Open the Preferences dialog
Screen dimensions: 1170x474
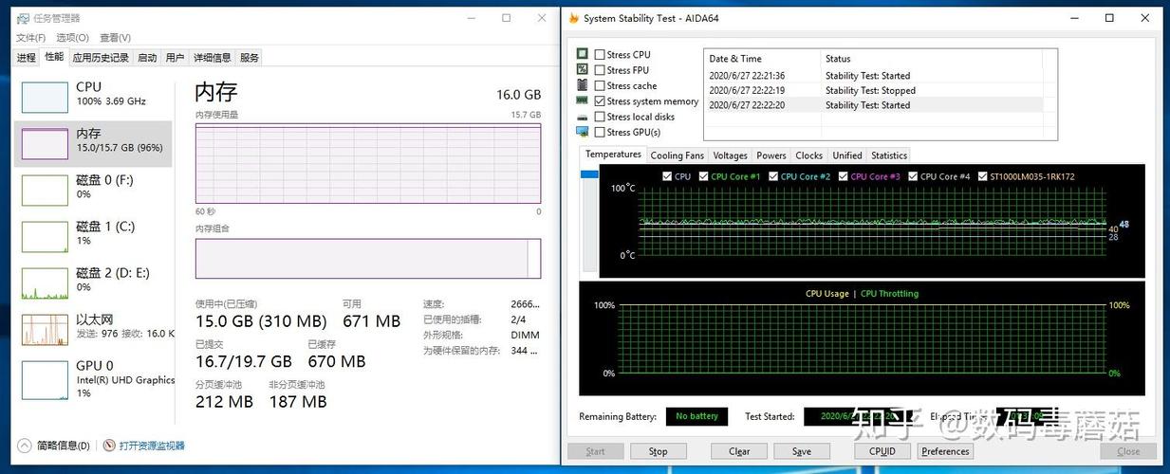click(945, 451)
